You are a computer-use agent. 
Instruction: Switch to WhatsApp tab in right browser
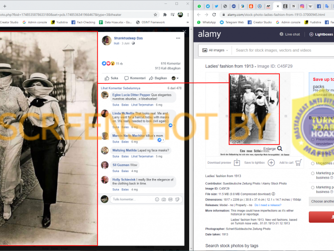click(199, 6)
